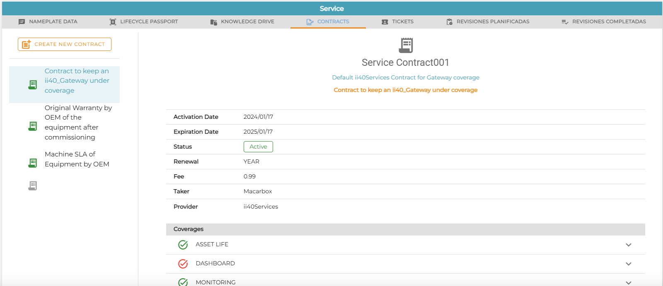Image resolution: width=663 pixels, height=286 pixels.
Task: Click the Nameplate Data tab icon
Action: [22, 22]
